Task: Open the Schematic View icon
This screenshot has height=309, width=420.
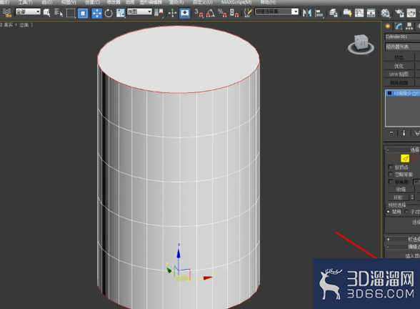Action: (x=371, y=13)
